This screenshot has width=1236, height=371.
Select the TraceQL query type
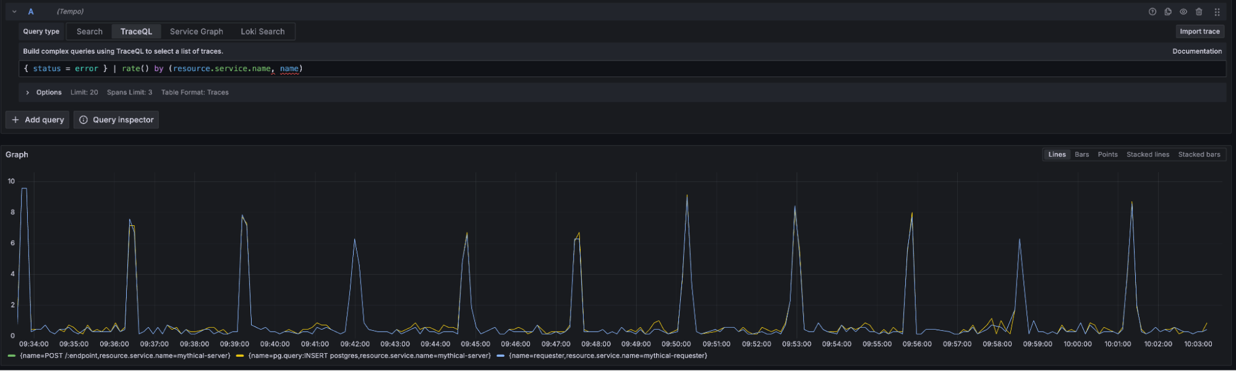coord(136,31)
